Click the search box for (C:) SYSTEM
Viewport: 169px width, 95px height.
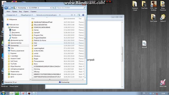(71, 8)
